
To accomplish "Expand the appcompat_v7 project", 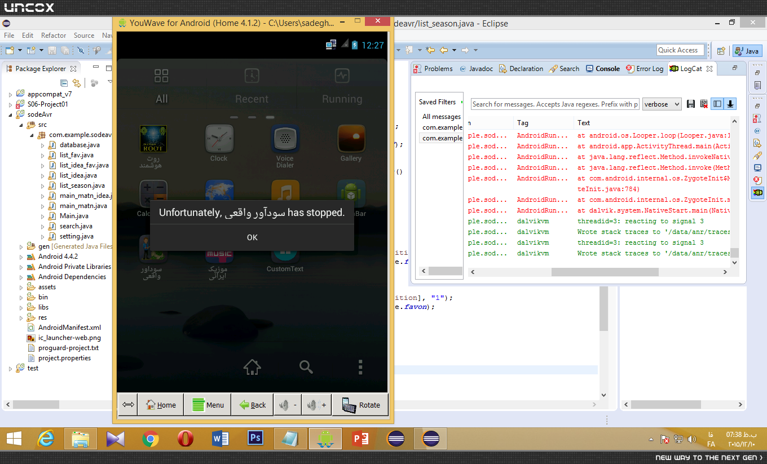I will pyautogui.click(x=10, y=94).
